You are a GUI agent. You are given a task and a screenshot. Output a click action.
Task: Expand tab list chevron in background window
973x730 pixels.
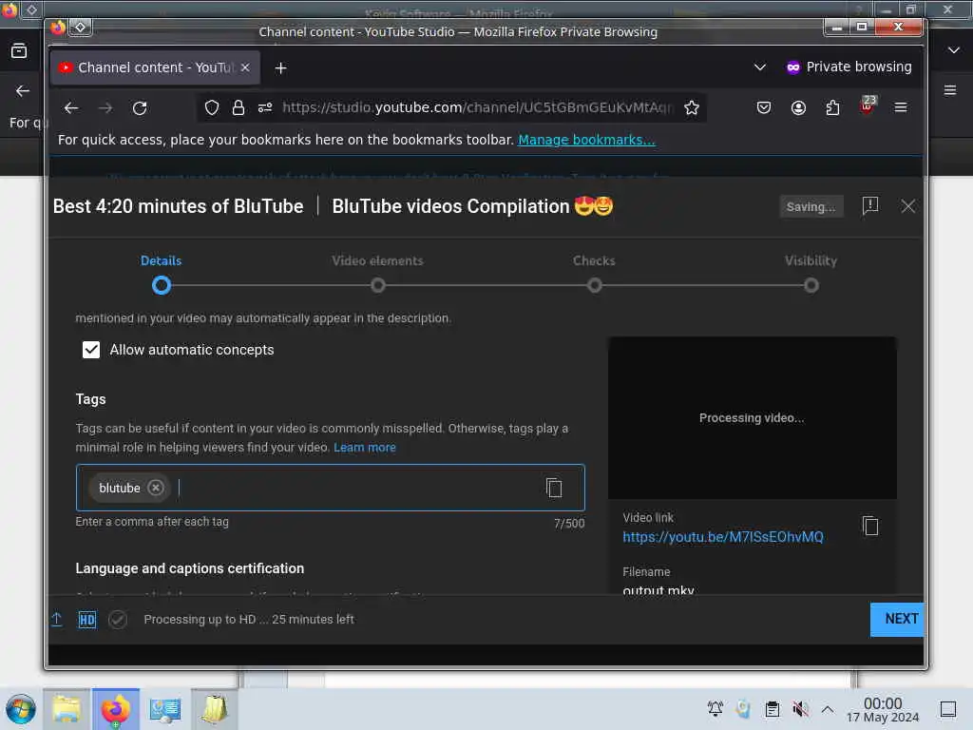[954, 50]
